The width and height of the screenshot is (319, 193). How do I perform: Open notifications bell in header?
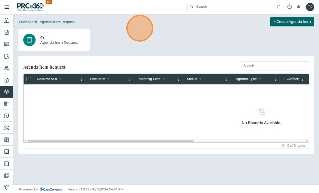click(298, 7)
